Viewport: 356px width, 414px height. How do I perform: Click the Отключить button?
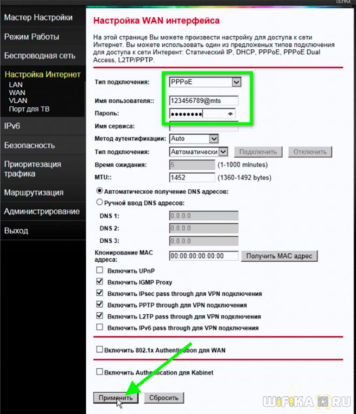pyautogui.click(x=310, y=152)
